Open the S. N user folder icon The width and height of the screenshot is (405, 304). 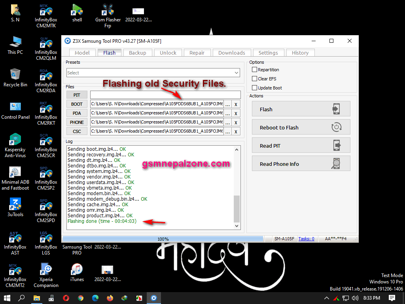[15, 13]
